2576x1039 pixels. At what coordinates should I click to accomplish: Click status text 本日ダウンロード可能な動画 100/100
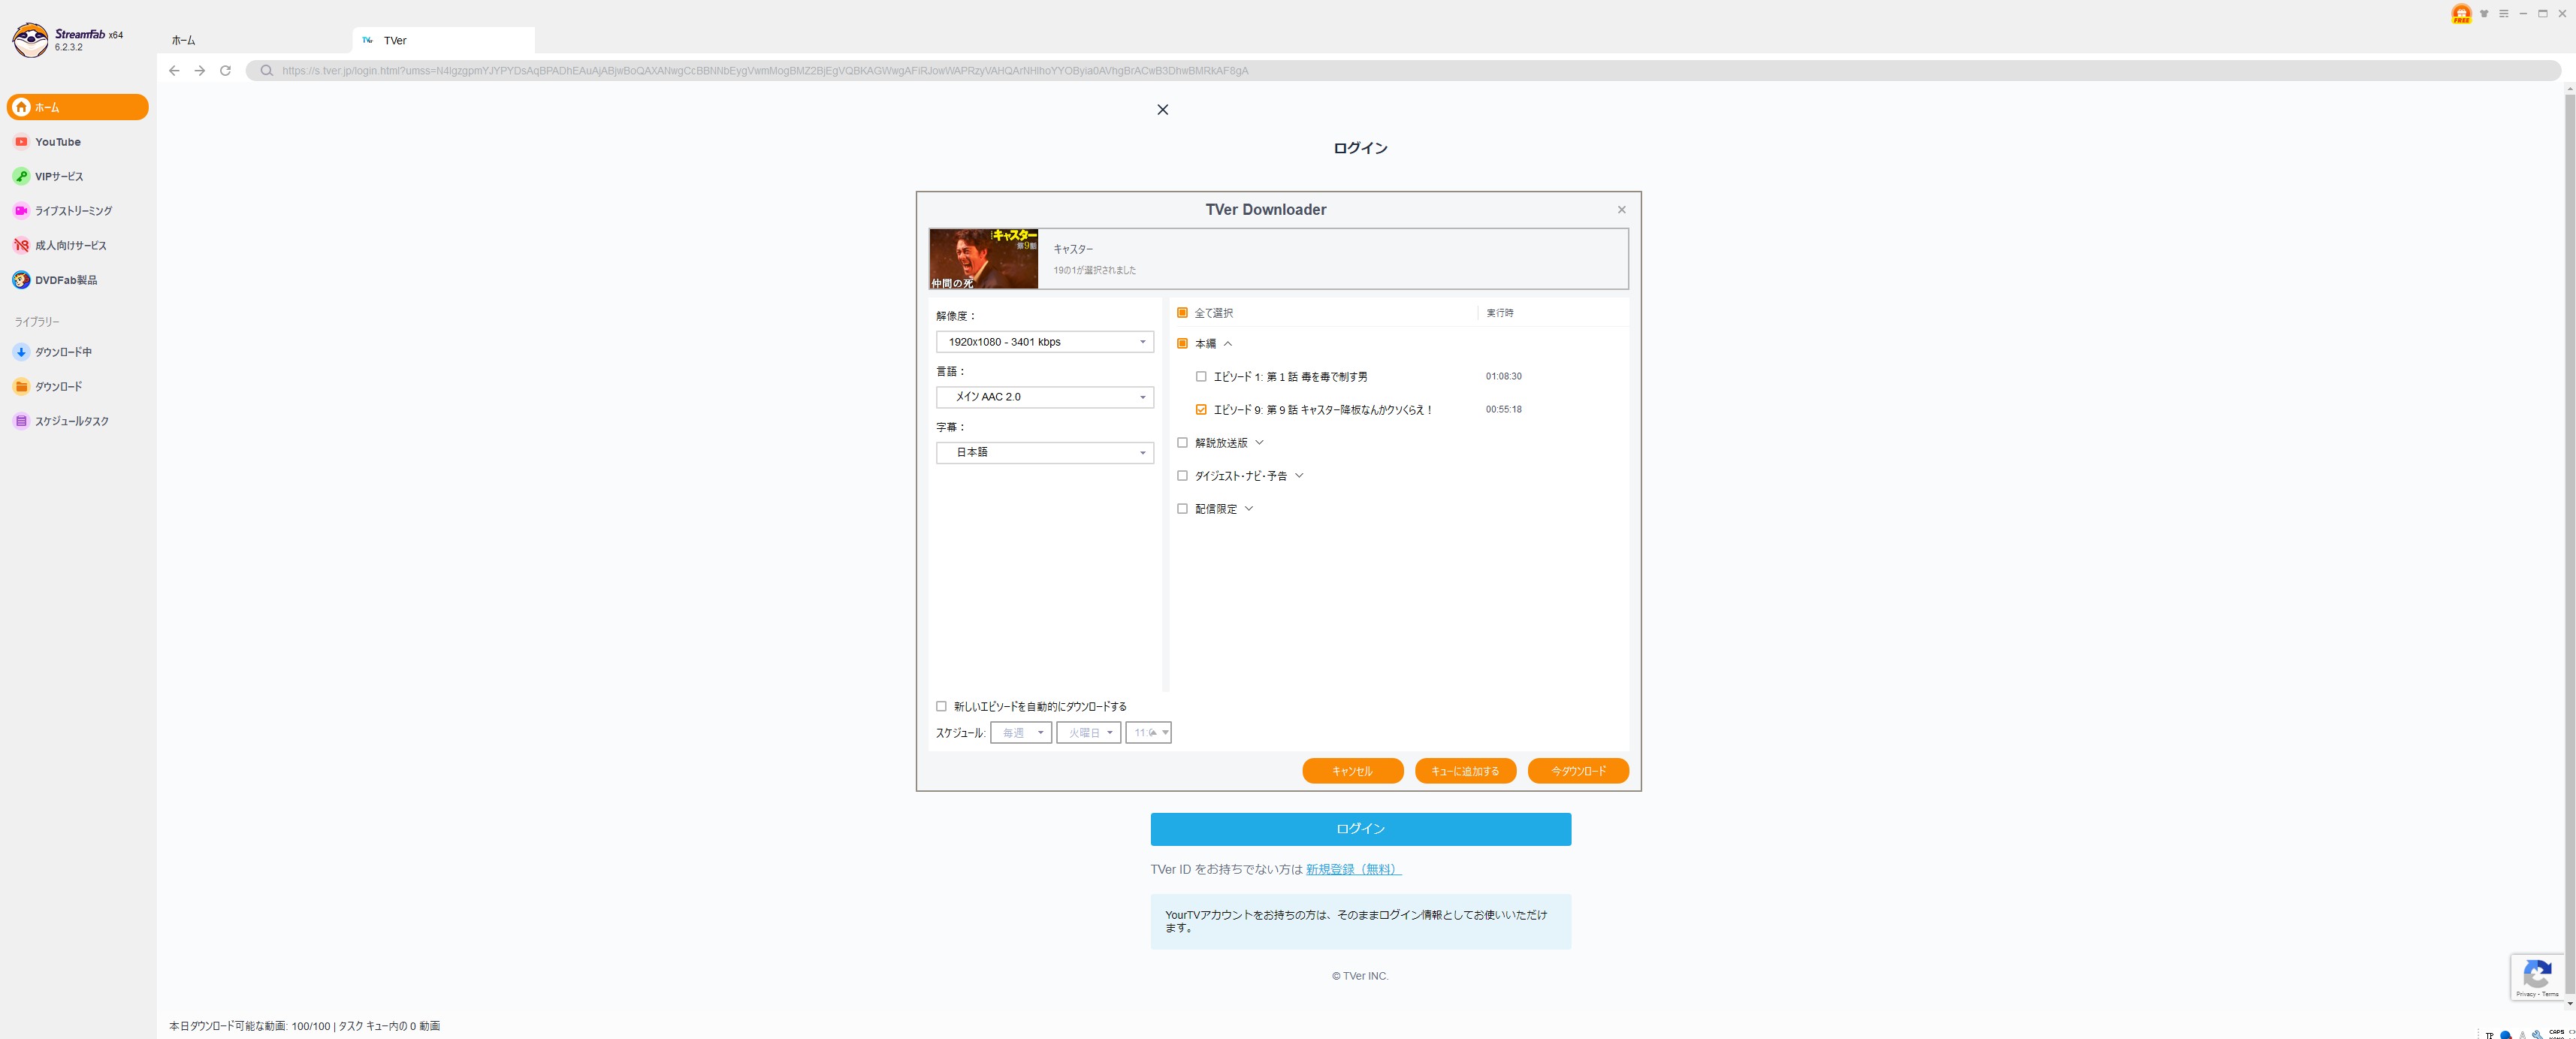(x=249, y=1026)
